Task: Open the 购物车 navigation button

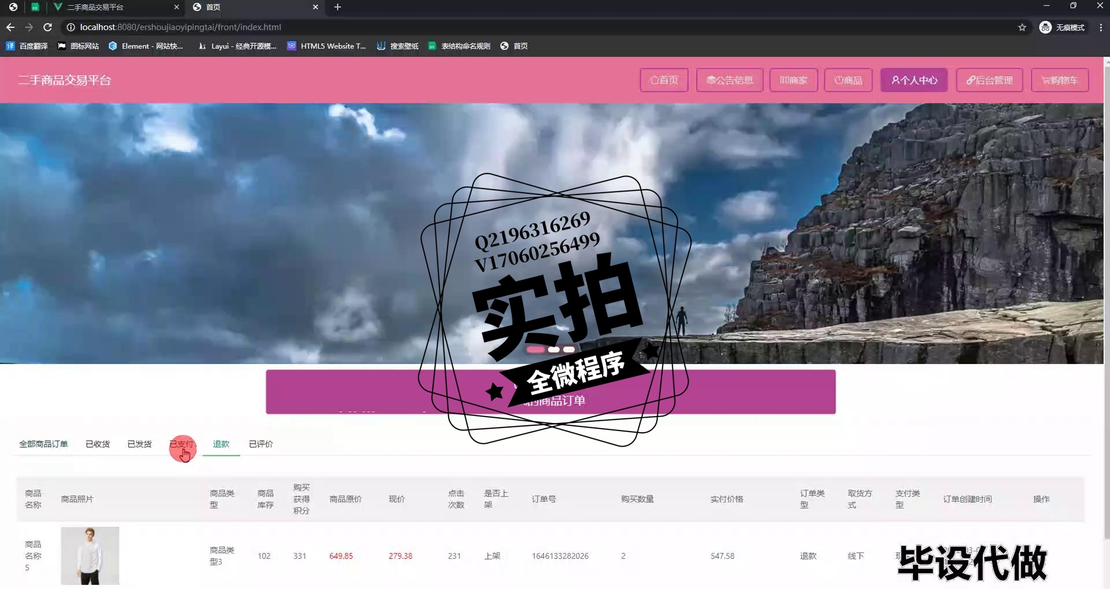Action: (x=1060, y=80)
